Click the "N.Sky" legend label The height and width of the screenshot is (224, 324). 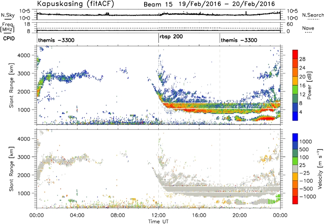click(x=8, y=15)
